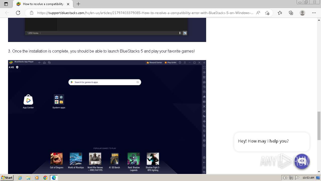Screen dimensions: 321x181
Task: Click Play & Win in BlueStacks title bar
Action: pos(171,63)
